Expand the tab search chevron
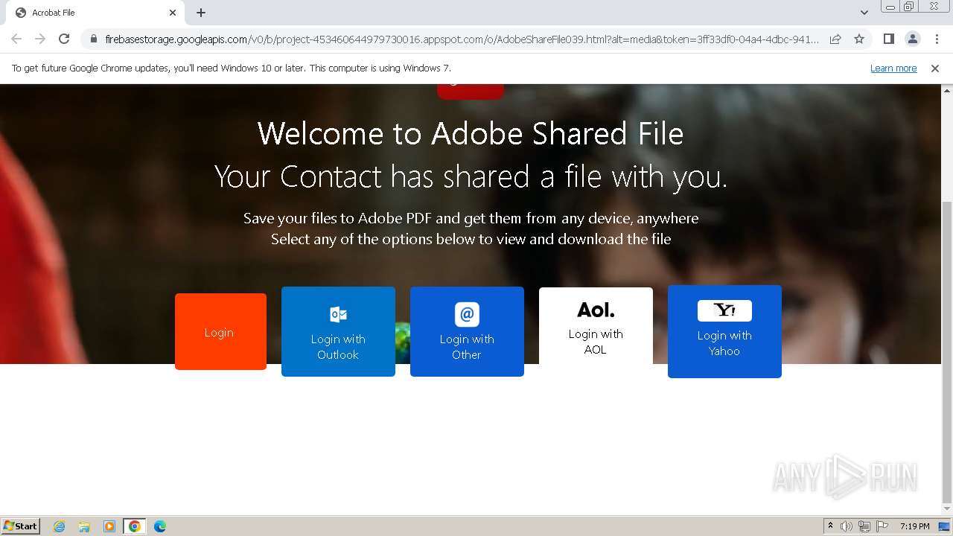Screen dimensions: 953x536 (864, 13)
